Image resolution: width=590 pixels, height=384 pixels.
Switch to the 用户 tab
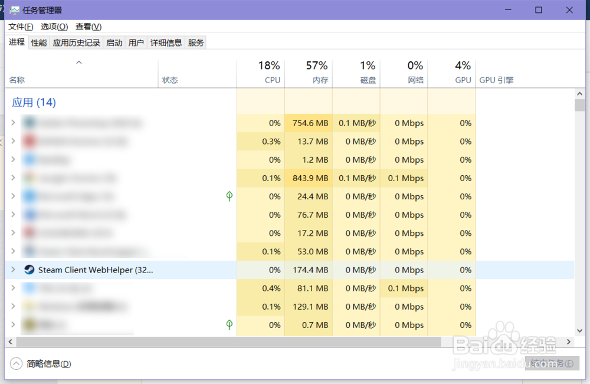coord(136,43)
